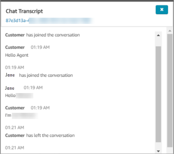Click the outer panel scrollbar up arrow
The width and height of the screenshot is (174, 154).
tap(170, 31)
